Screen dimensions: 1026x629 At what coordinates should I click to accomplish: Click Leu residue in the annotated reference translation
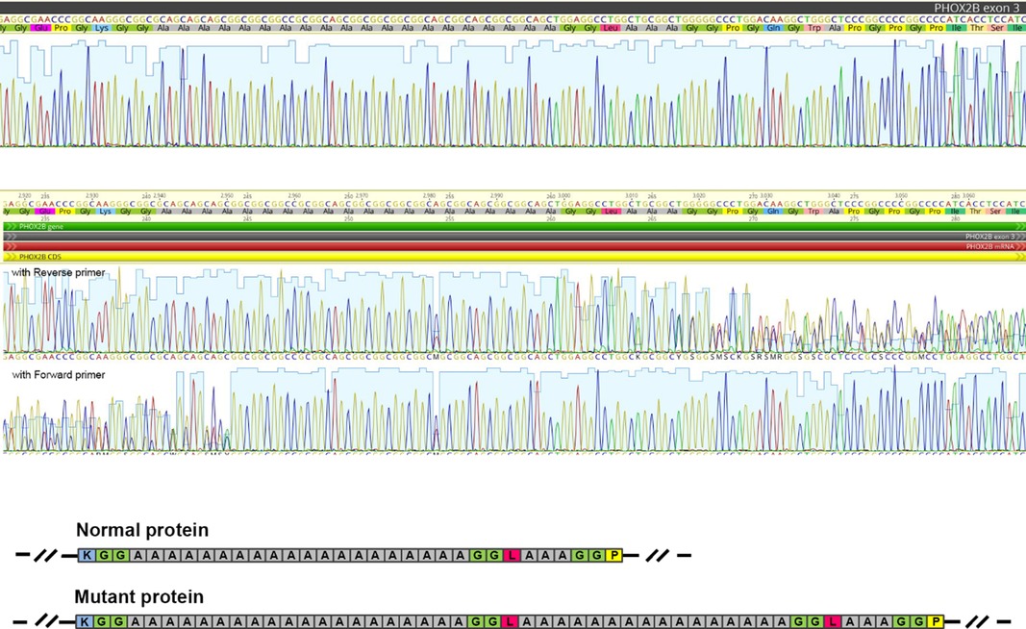click(612, 212)
